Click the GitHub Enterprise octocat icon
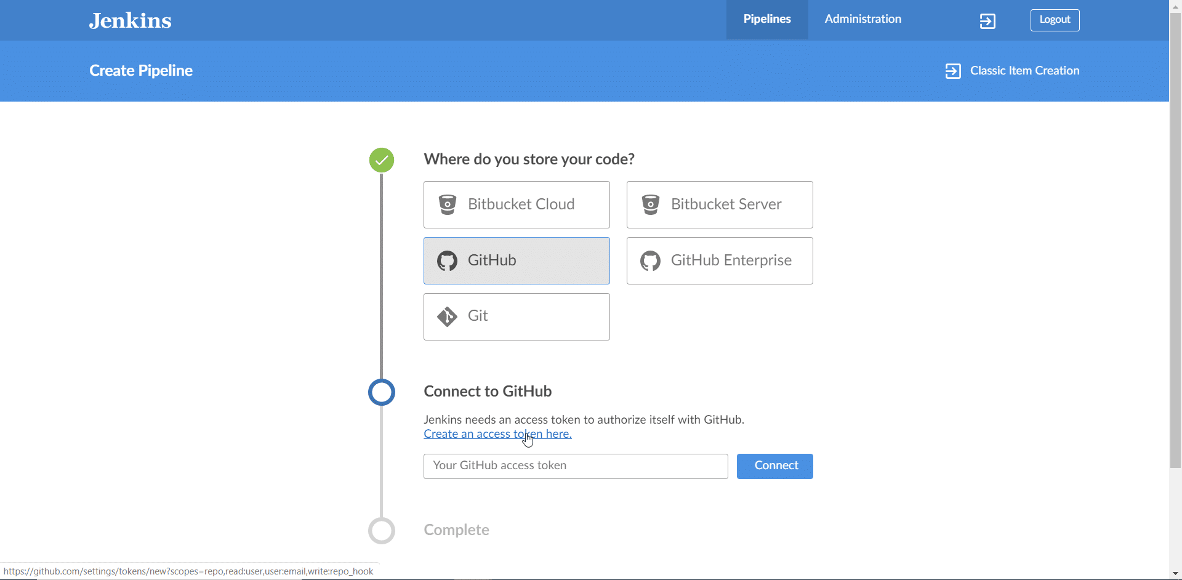This screenshot has height=580, width=1182. [x=651, y=261]
